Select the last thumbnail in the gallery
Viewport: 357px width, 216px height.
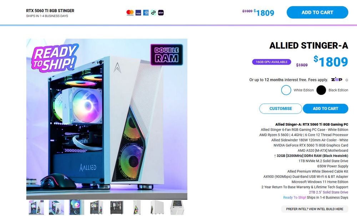pyautogui.click(x=177, y=207)
